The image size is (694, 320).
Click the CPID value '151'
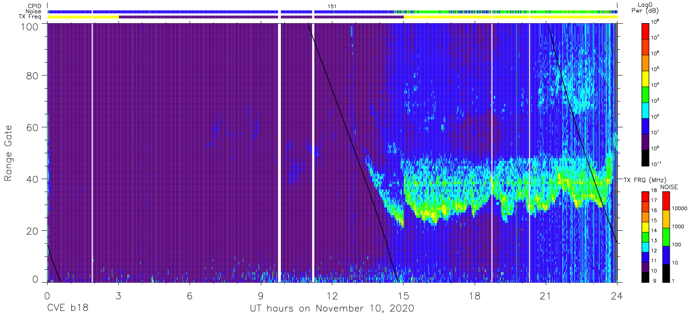pos(332,6)
